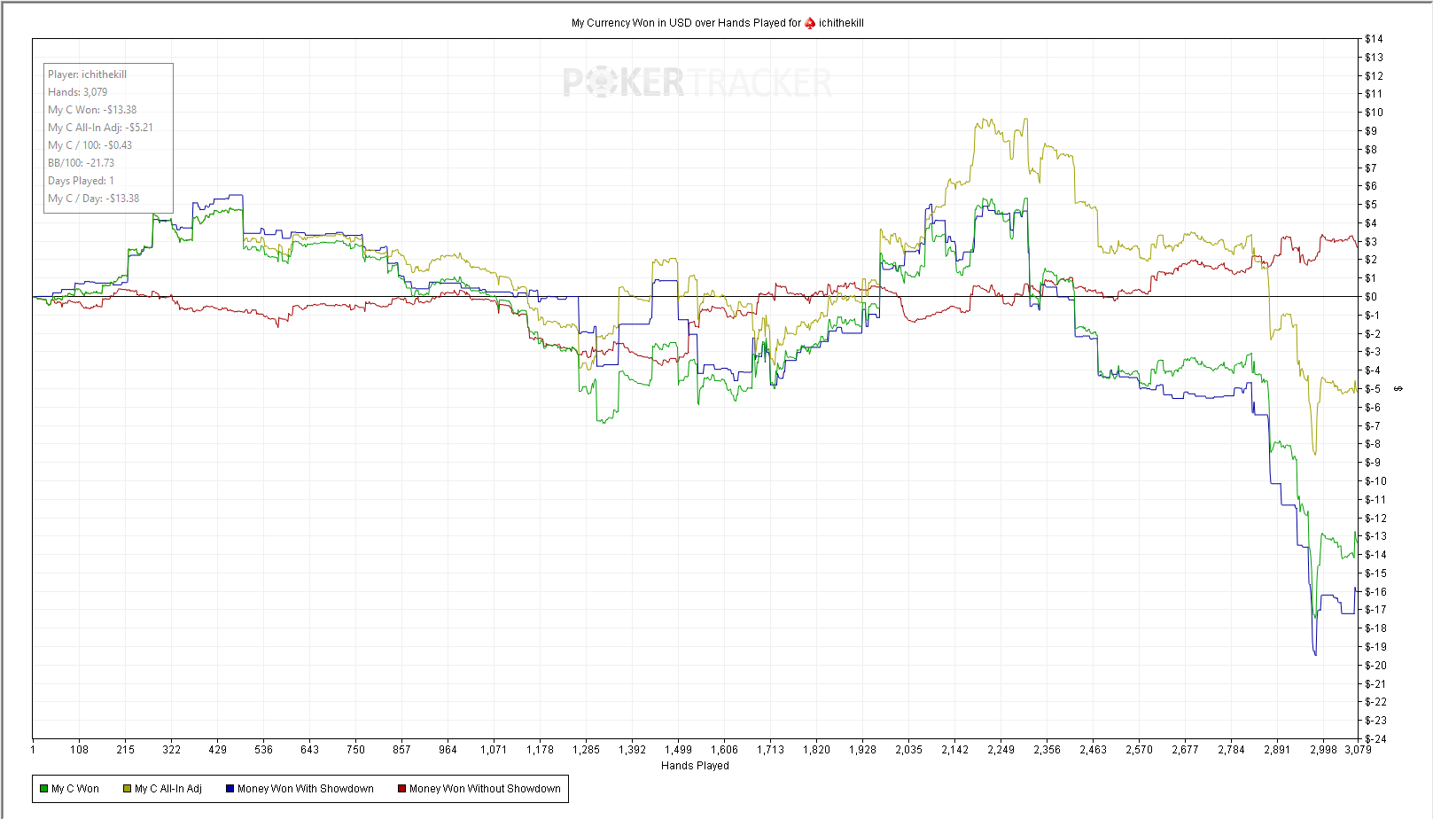Click the "Player: ichithekill" info row

coord(88,74)
